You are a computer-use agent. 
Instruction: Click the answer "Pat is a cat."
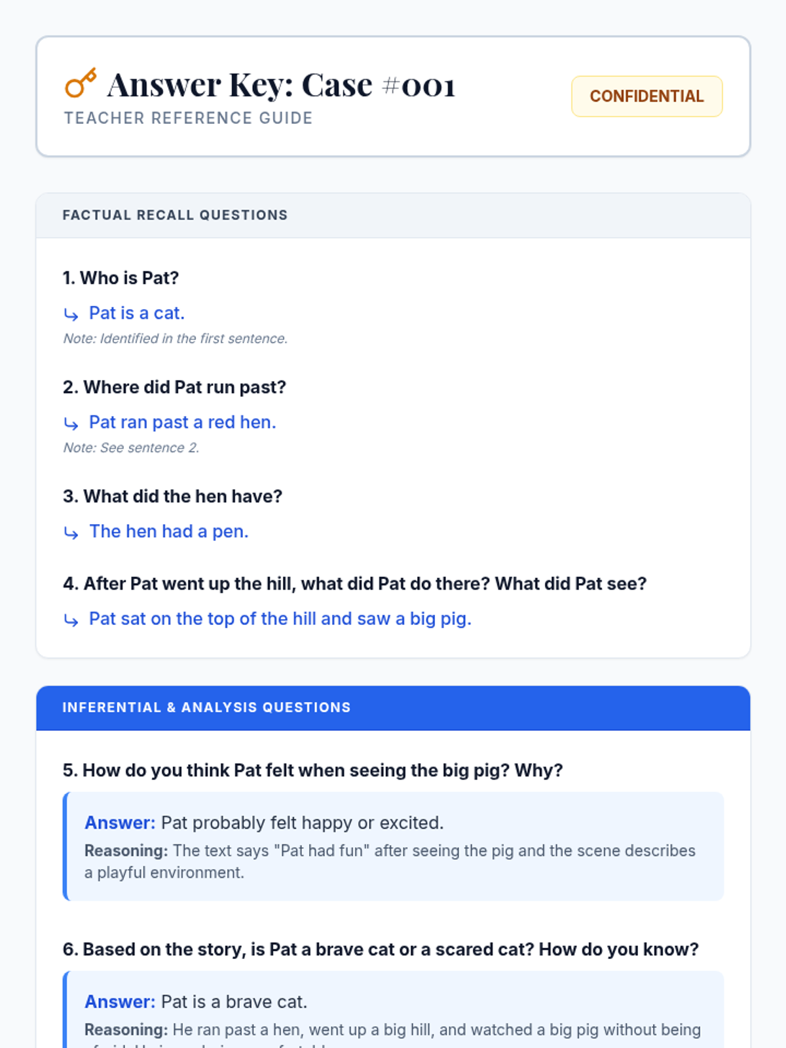(137, 313)
